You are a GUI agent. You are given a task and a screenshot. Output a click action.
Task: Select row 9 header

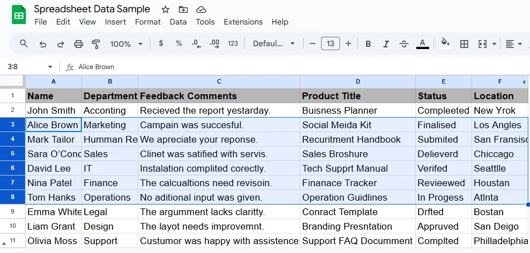pyautogui.click(x=12, y=212)
